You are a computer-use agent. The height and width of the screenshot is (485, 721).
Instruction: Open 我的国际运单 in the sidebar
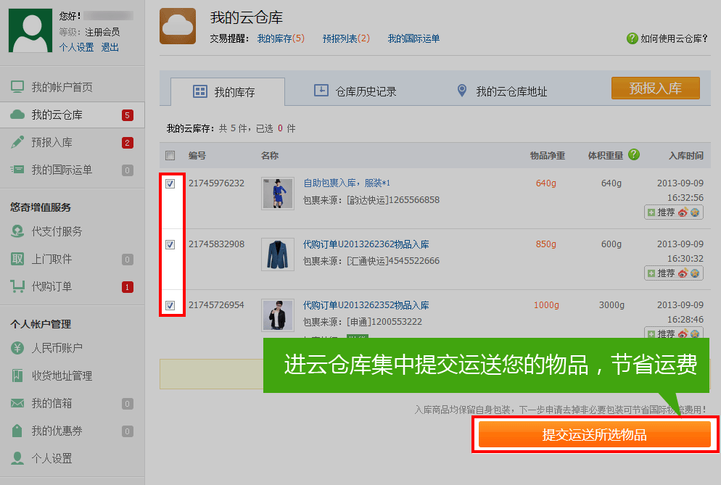[62, 170]
